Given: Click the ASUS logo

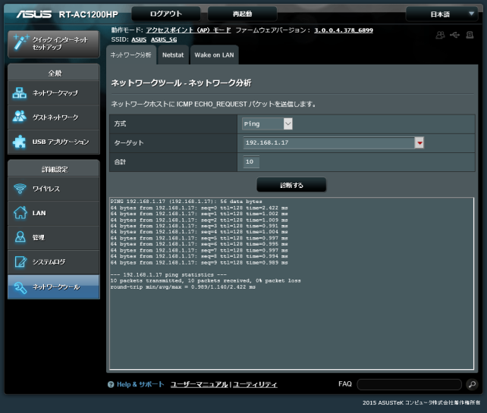Looking at the screenshot, I should click(34, 14).
